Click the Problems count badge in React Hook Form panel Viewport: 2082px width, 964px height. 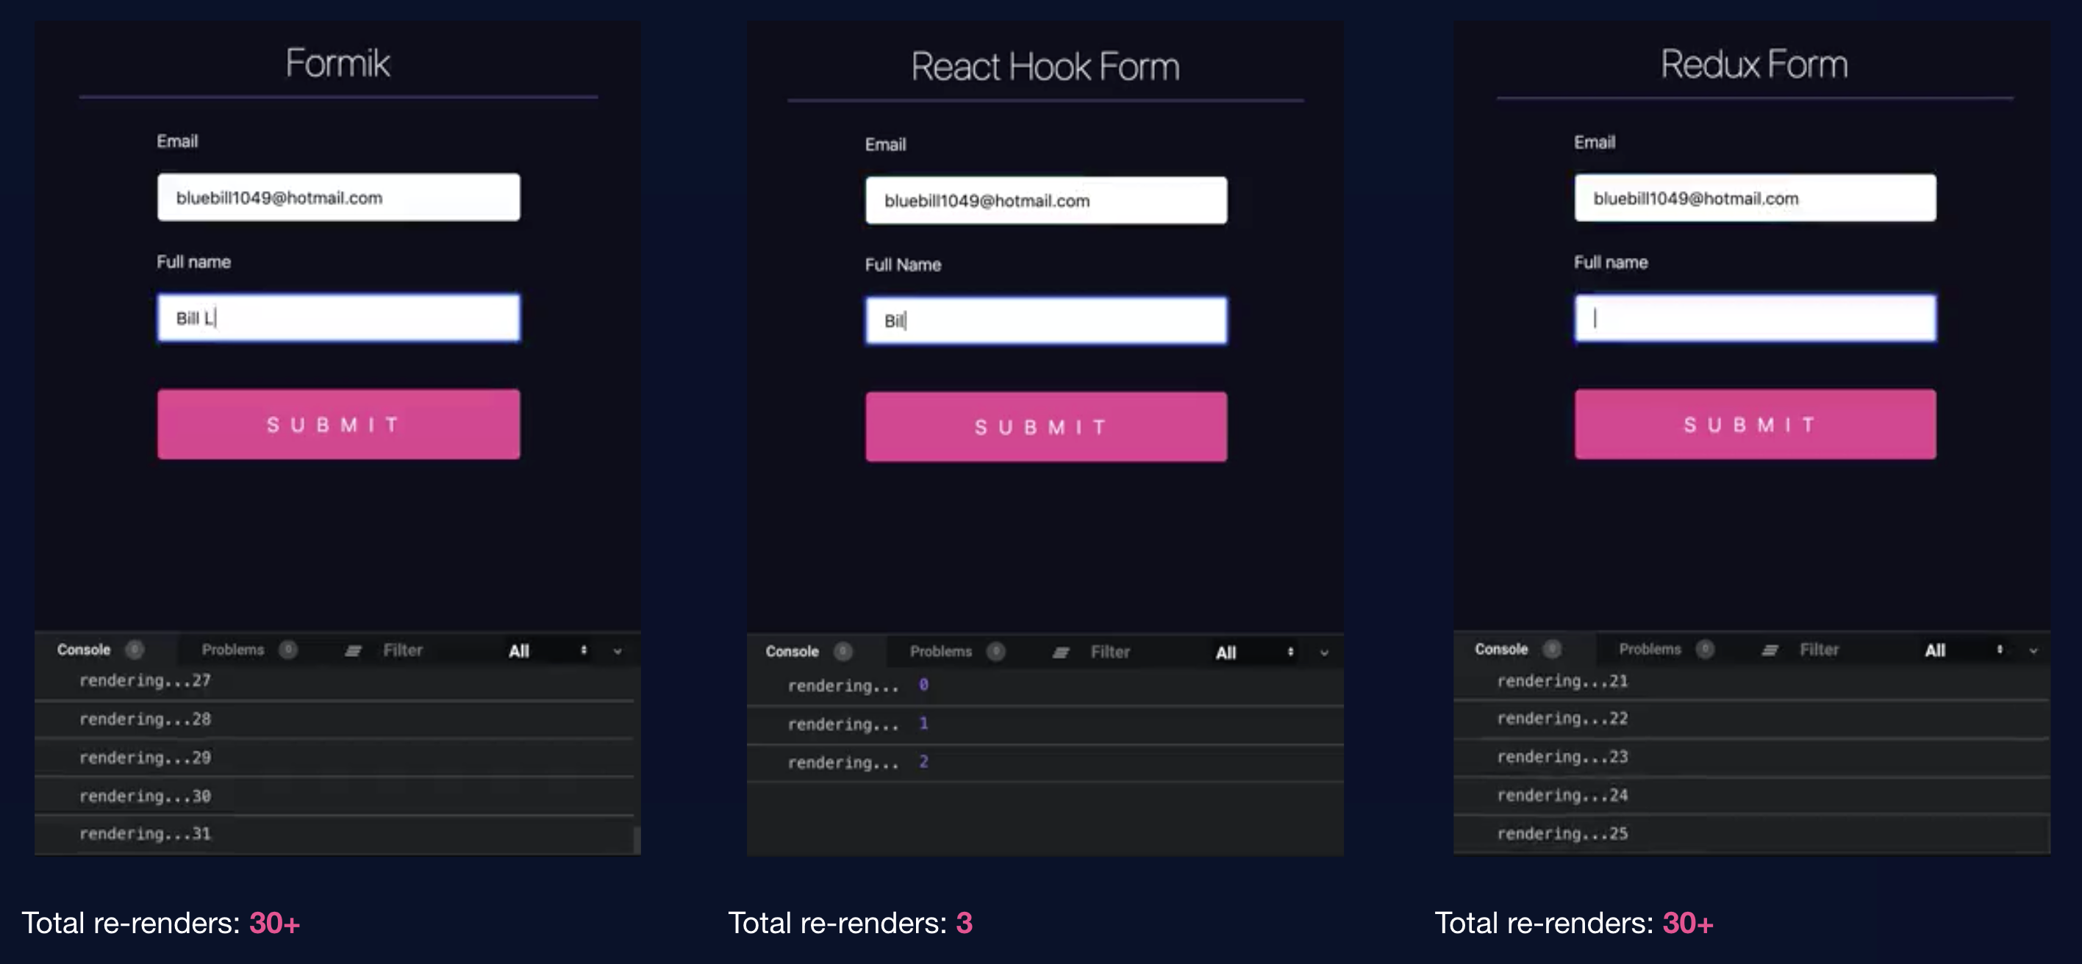coord(995,651)
